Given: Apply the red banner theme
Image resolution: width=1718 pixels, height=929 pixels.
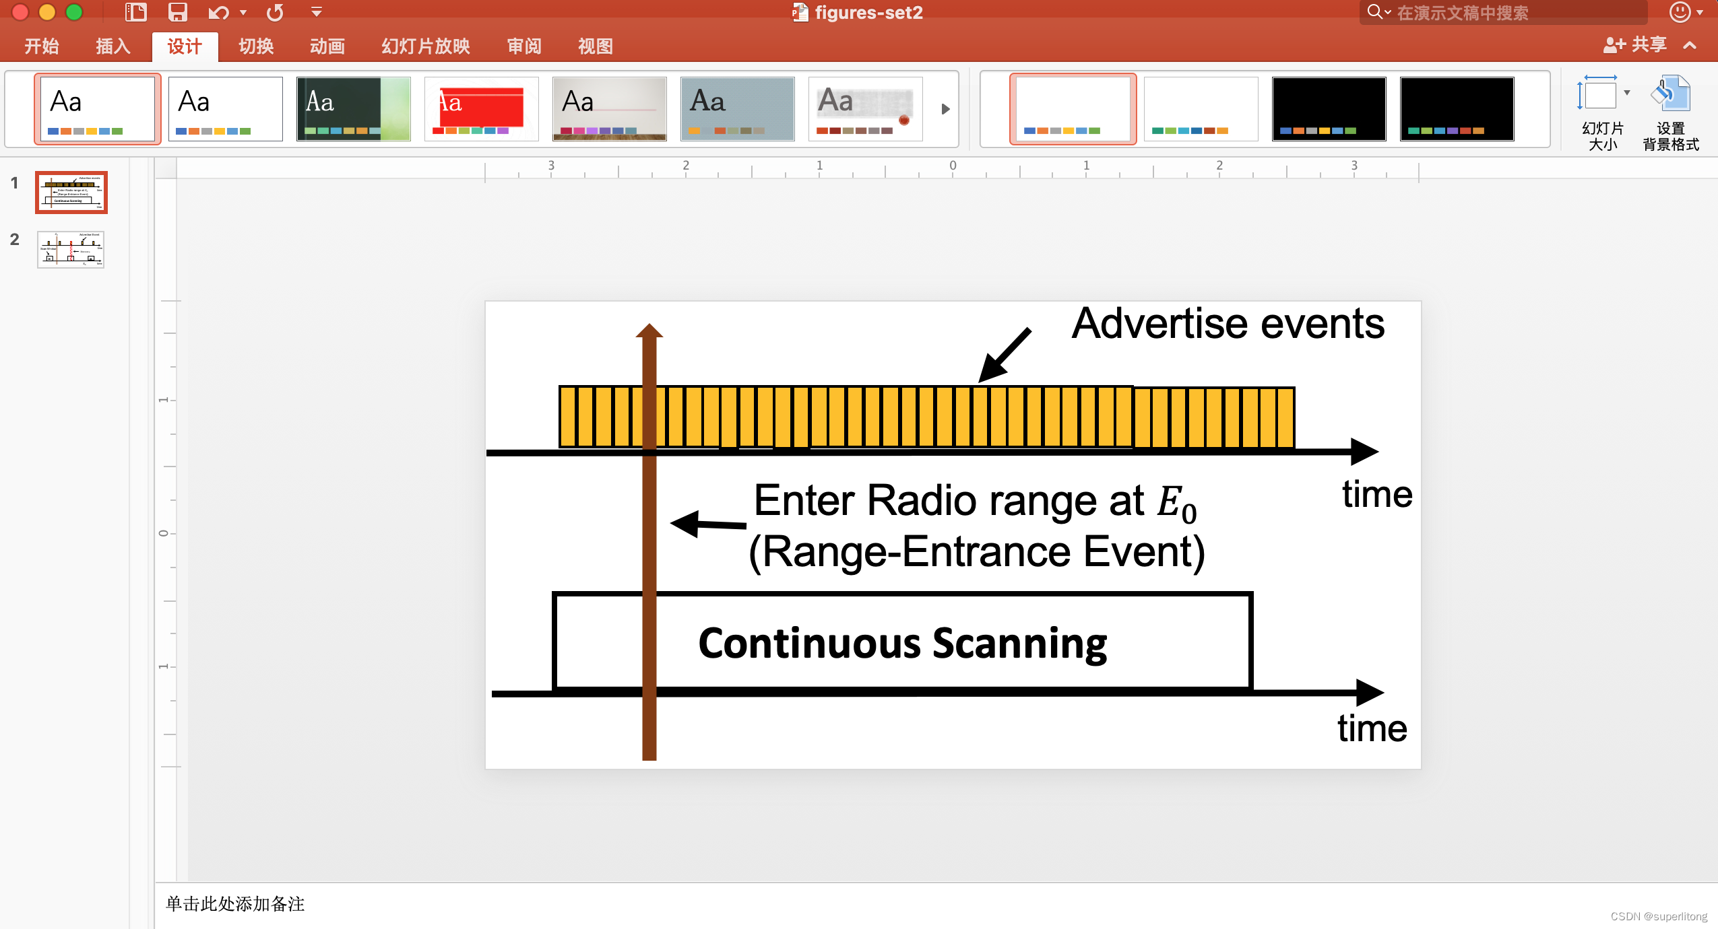Looking at the screenshot, I should click(482, 108).
